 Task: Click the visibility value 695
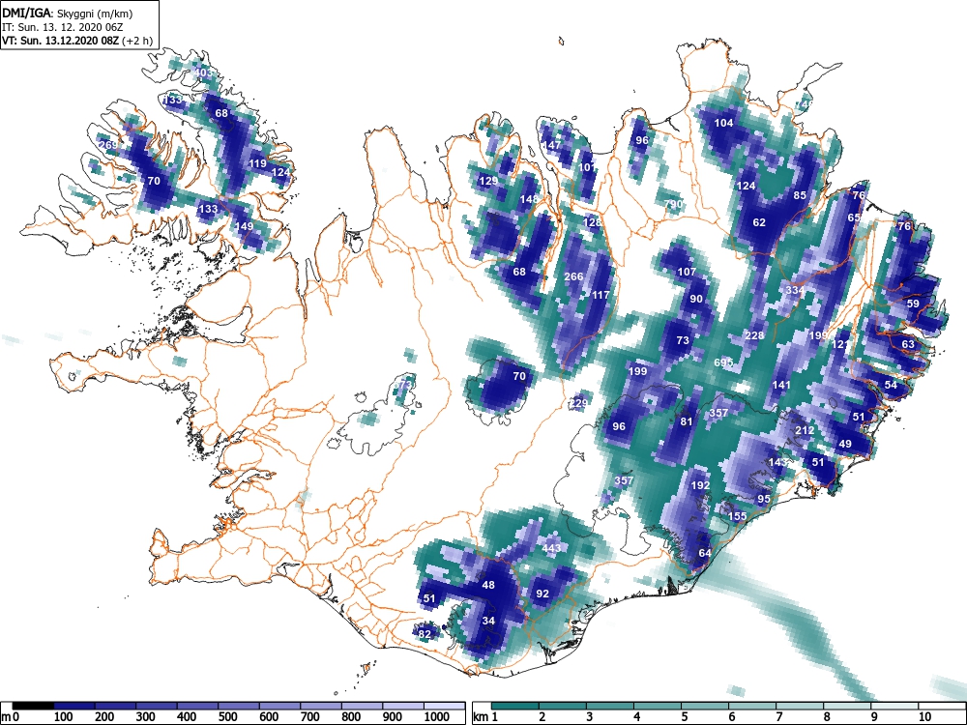722,362
